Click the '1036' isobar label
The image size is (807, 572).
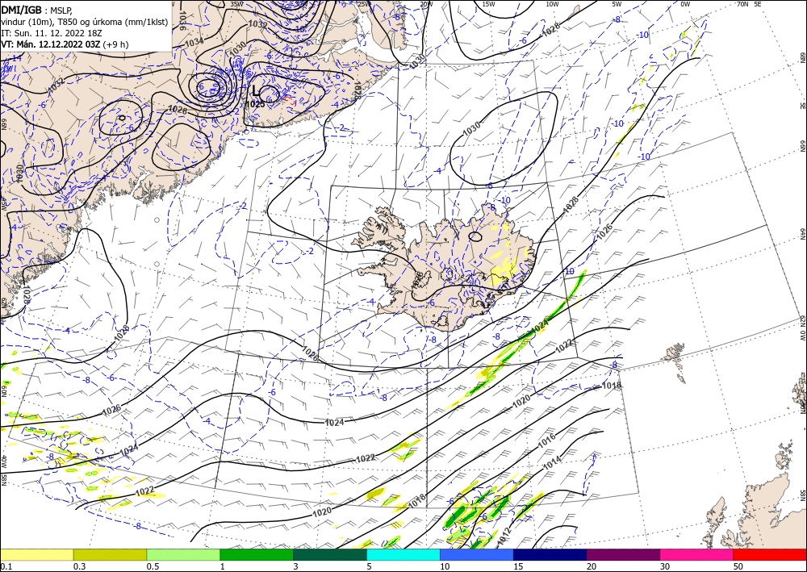click(x=182, y=21)
